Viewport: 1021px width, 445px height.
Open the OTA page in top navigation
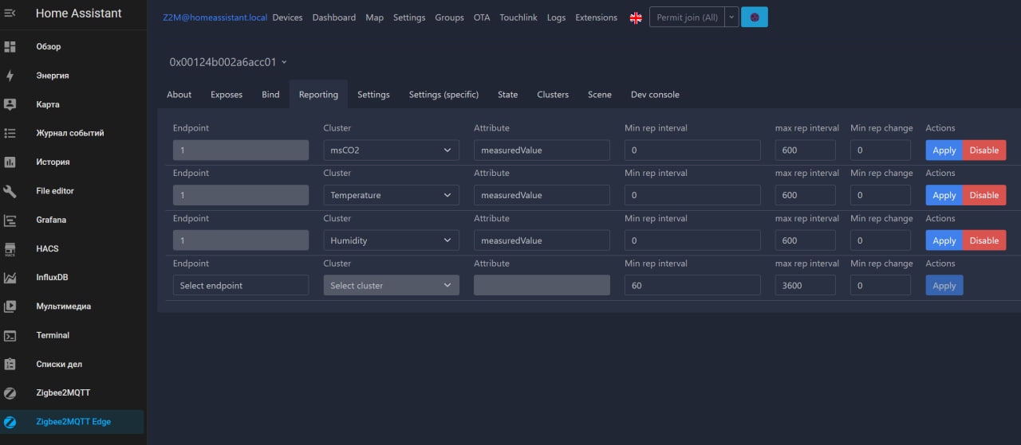[x=482, y=18]
